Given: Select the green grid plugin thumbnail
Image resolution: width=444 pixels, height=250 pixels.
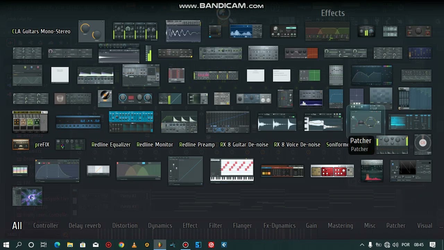Looking at the screenshot, I should click(x=310, y=75).
